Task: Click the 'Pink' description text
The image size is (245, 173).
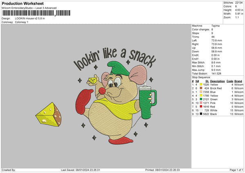Action: tap(213, 103)
